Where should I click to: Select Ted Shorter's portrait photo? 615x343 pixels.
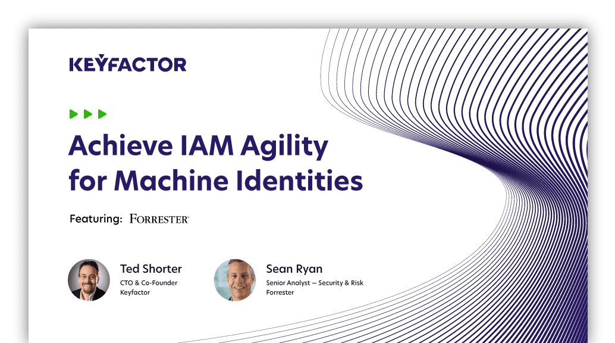point(89,280)
